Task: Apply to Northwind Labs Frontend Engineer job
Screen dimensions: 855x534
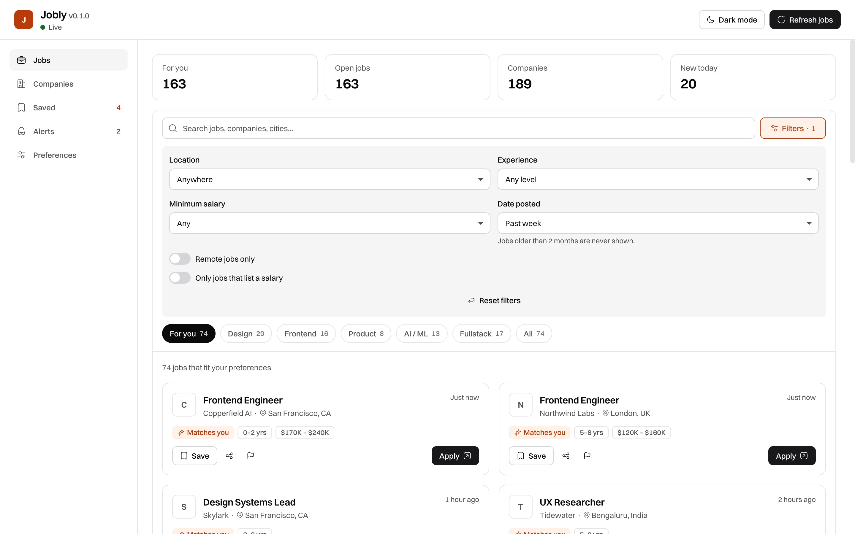Action: [x=792, y=456]
